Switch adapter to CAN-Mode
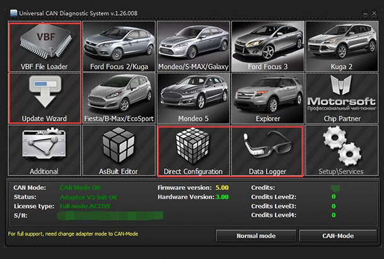384x259 pixels. pos(338,236)
